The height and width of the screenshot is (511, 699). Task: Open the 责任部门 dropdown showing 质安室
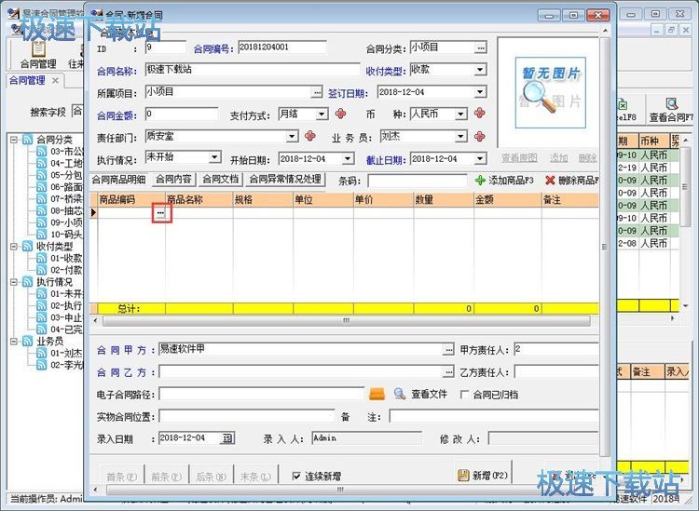pyautogui.click(x=292, y=136)
